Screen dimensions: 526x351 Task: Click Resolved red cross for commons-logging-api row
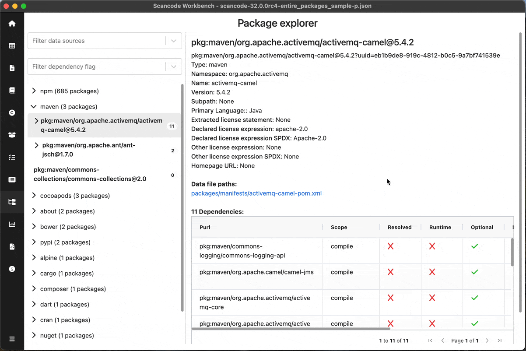[x=391, y=246]
